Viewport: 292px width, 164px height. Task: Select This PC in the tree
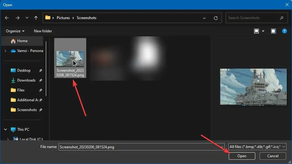[23, 130]
